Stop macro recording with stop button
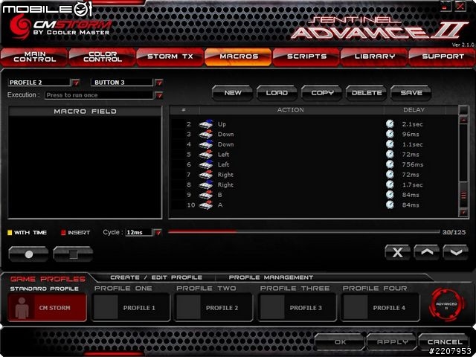The image size is (476, 357). (73, 254)
